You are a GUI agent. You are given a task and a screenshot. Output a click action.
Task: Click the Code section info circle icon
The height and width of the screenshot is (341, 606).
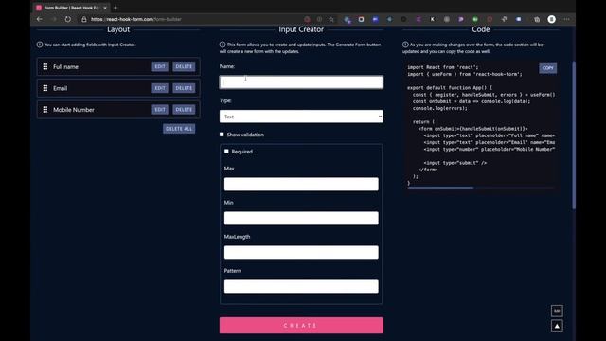coord(405,45)
